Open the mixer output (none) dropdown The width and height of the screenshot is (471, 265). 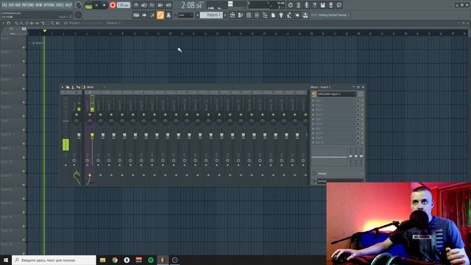(x=340, y=181)
